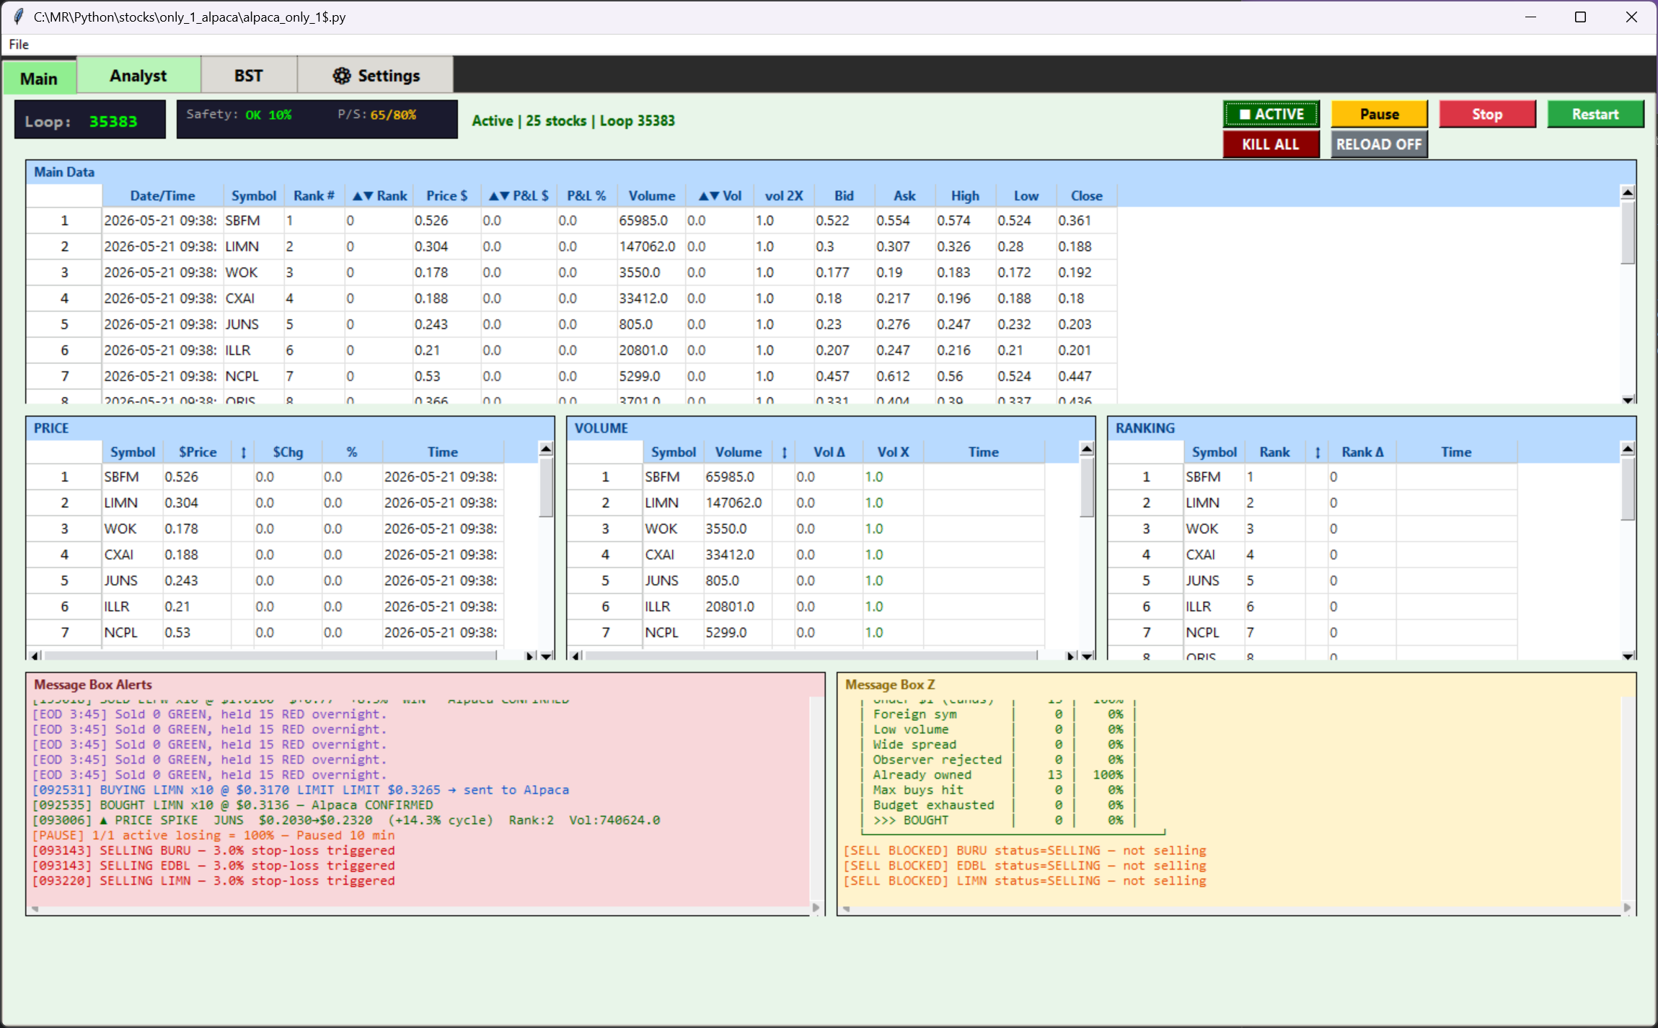Click the Main Data vertical scrollbar thumb
Screen dimensions: 1658x1028
1627,232
